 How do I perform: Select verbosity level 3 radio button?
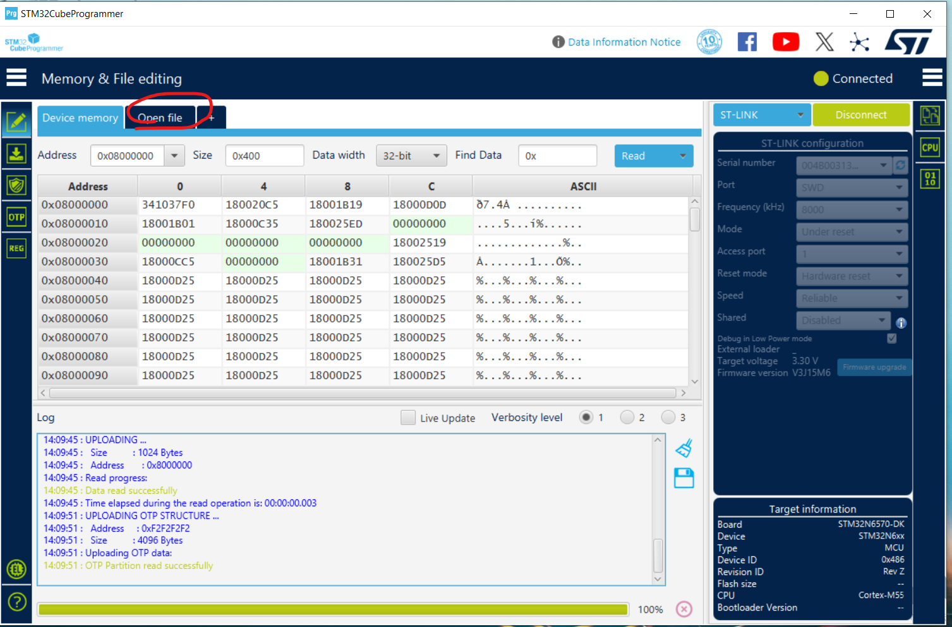(668, 417)
